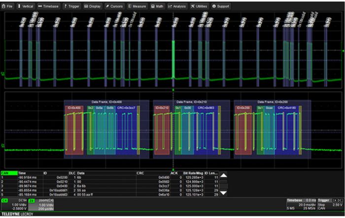Click the 'Data Frame, ID=0x210' decode label
Image resolution: width=345 pixels, height=218 pixels.
191,102
